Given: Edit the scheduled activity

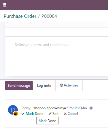Looking at the screenshot, I should [53, 114].
